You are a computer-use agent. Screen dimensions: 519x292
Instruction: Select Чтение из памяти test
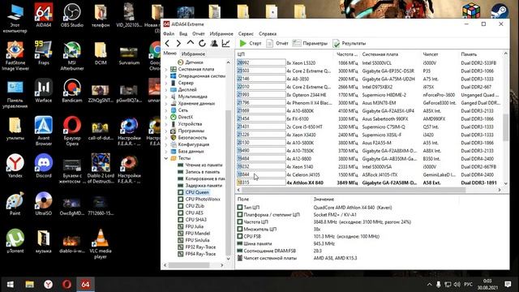coord(200,165)
